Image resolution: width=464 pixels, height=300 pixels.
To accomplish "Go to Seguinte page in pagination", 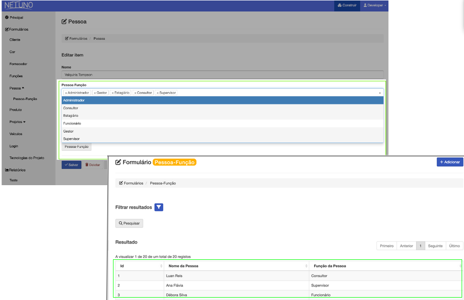I will (435, 246).
